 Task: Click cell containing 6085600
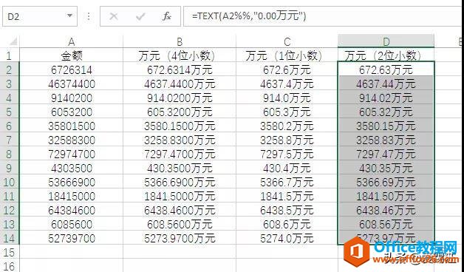72,224
